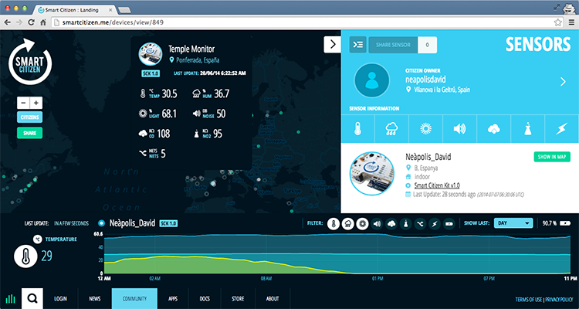Select the lightning bolt icon under Sensor Information

(562, 129)
